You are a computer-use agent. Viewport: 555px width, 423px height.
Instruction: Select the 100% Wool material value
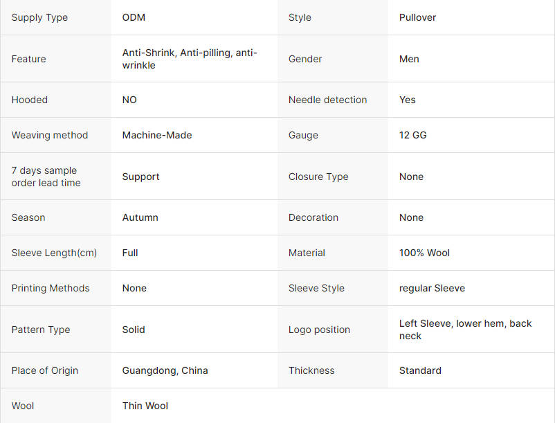(424, 253)
